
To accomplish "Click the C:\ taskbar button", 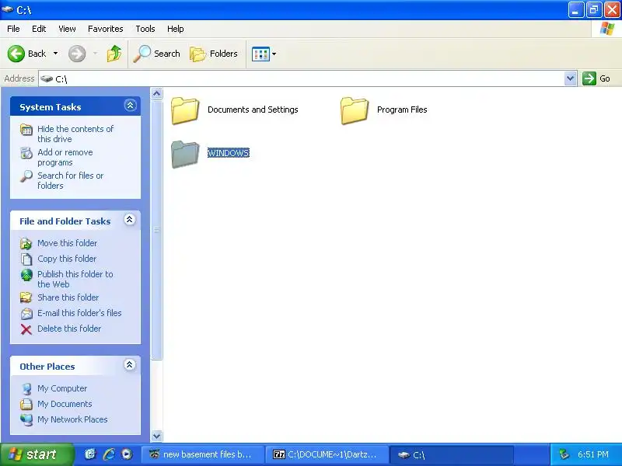I will (452, 454).
